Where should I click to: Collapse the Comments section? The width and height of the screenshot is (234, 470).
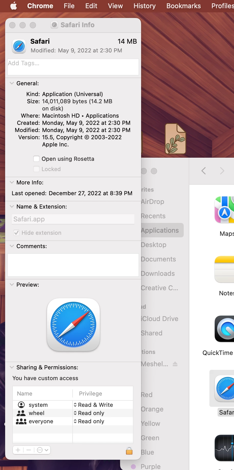click(12, 246)
